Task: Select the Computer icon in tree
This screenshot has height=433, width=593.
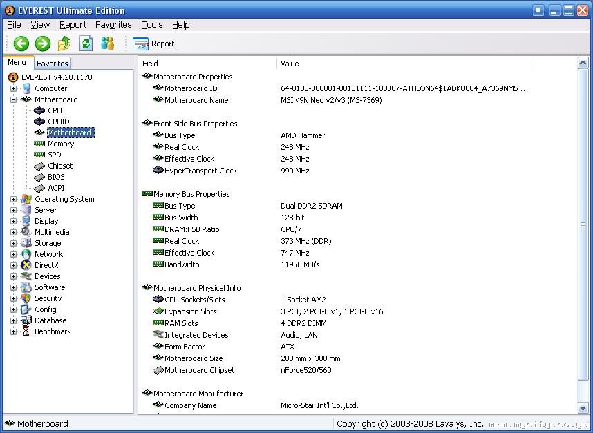Action: tap(26, 88)
